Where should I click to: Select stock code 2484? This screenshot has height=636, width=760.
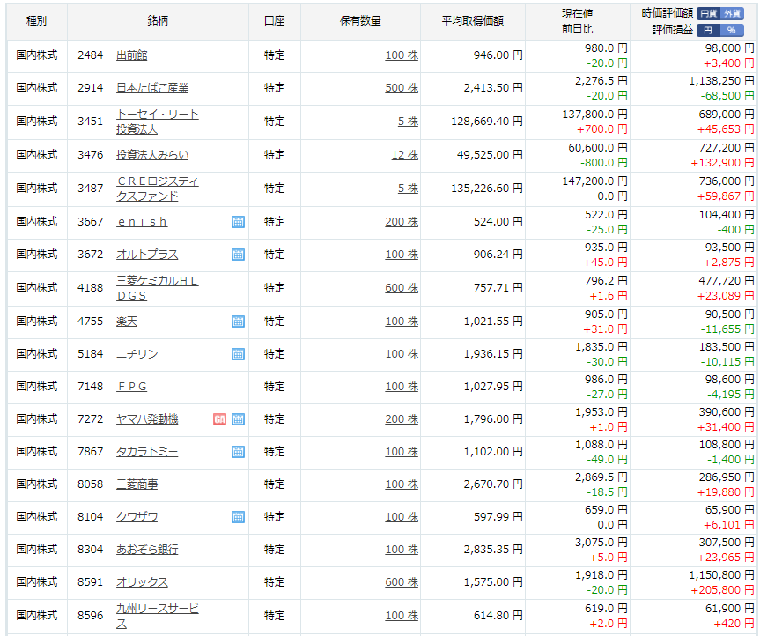pos(90,55)
